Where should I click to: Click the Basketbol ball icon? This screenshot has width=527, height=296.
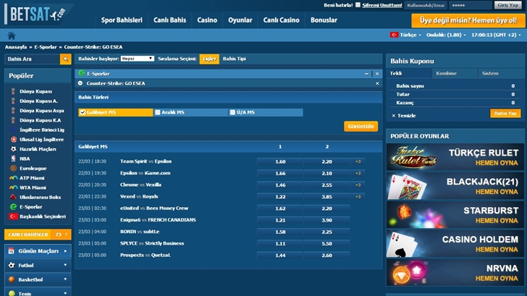coord(12,279)
